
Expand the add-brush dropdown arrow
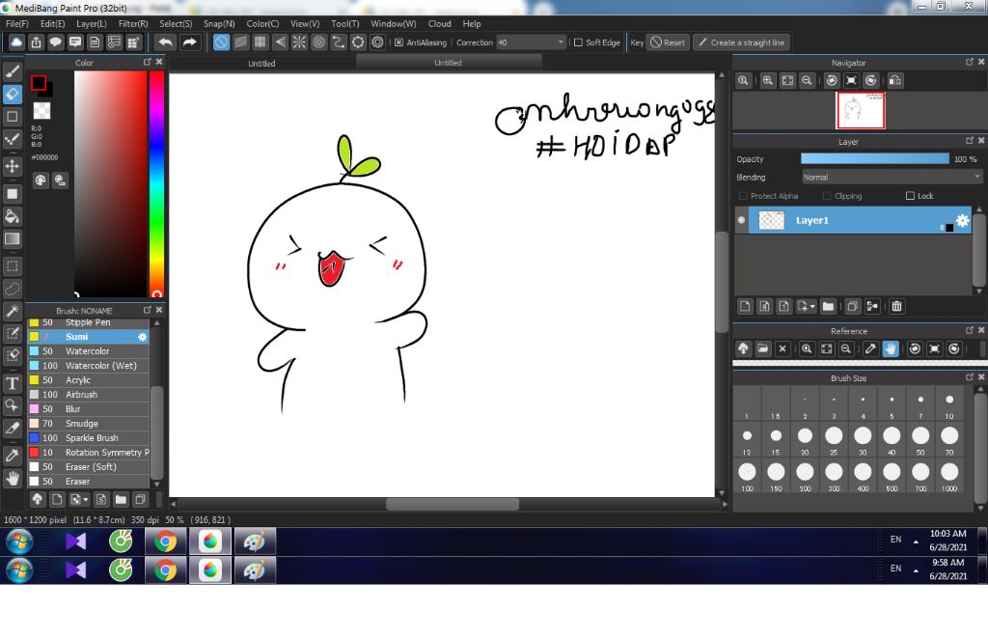click(x=86, y=499)
